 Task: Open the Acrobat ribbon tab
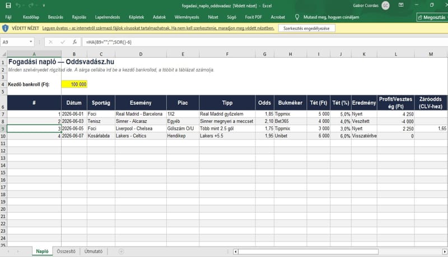pyautogui.click(x=278, y=17)
